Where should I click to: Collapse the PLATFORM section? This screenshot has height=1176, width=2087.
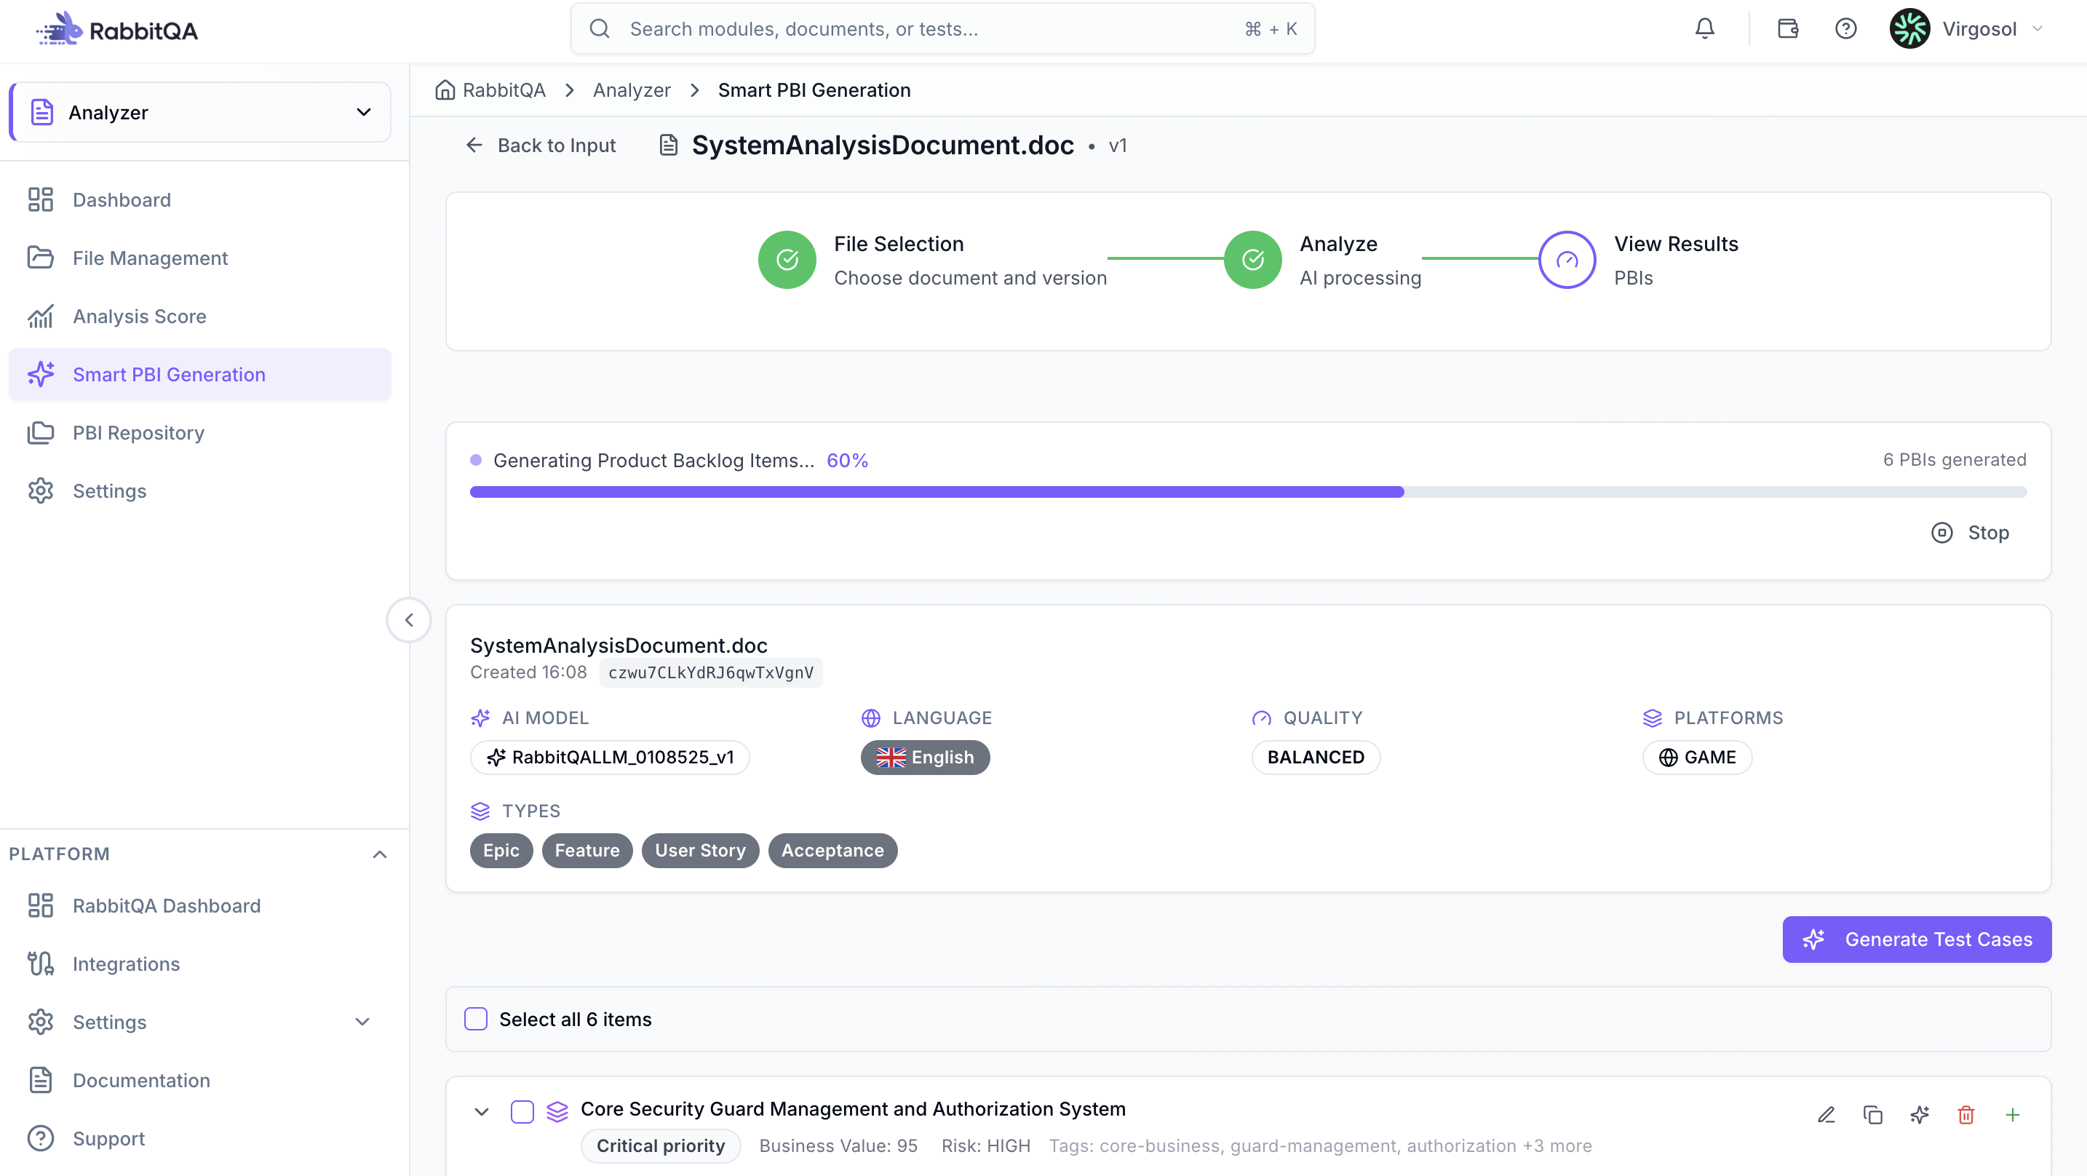(379, 854)
